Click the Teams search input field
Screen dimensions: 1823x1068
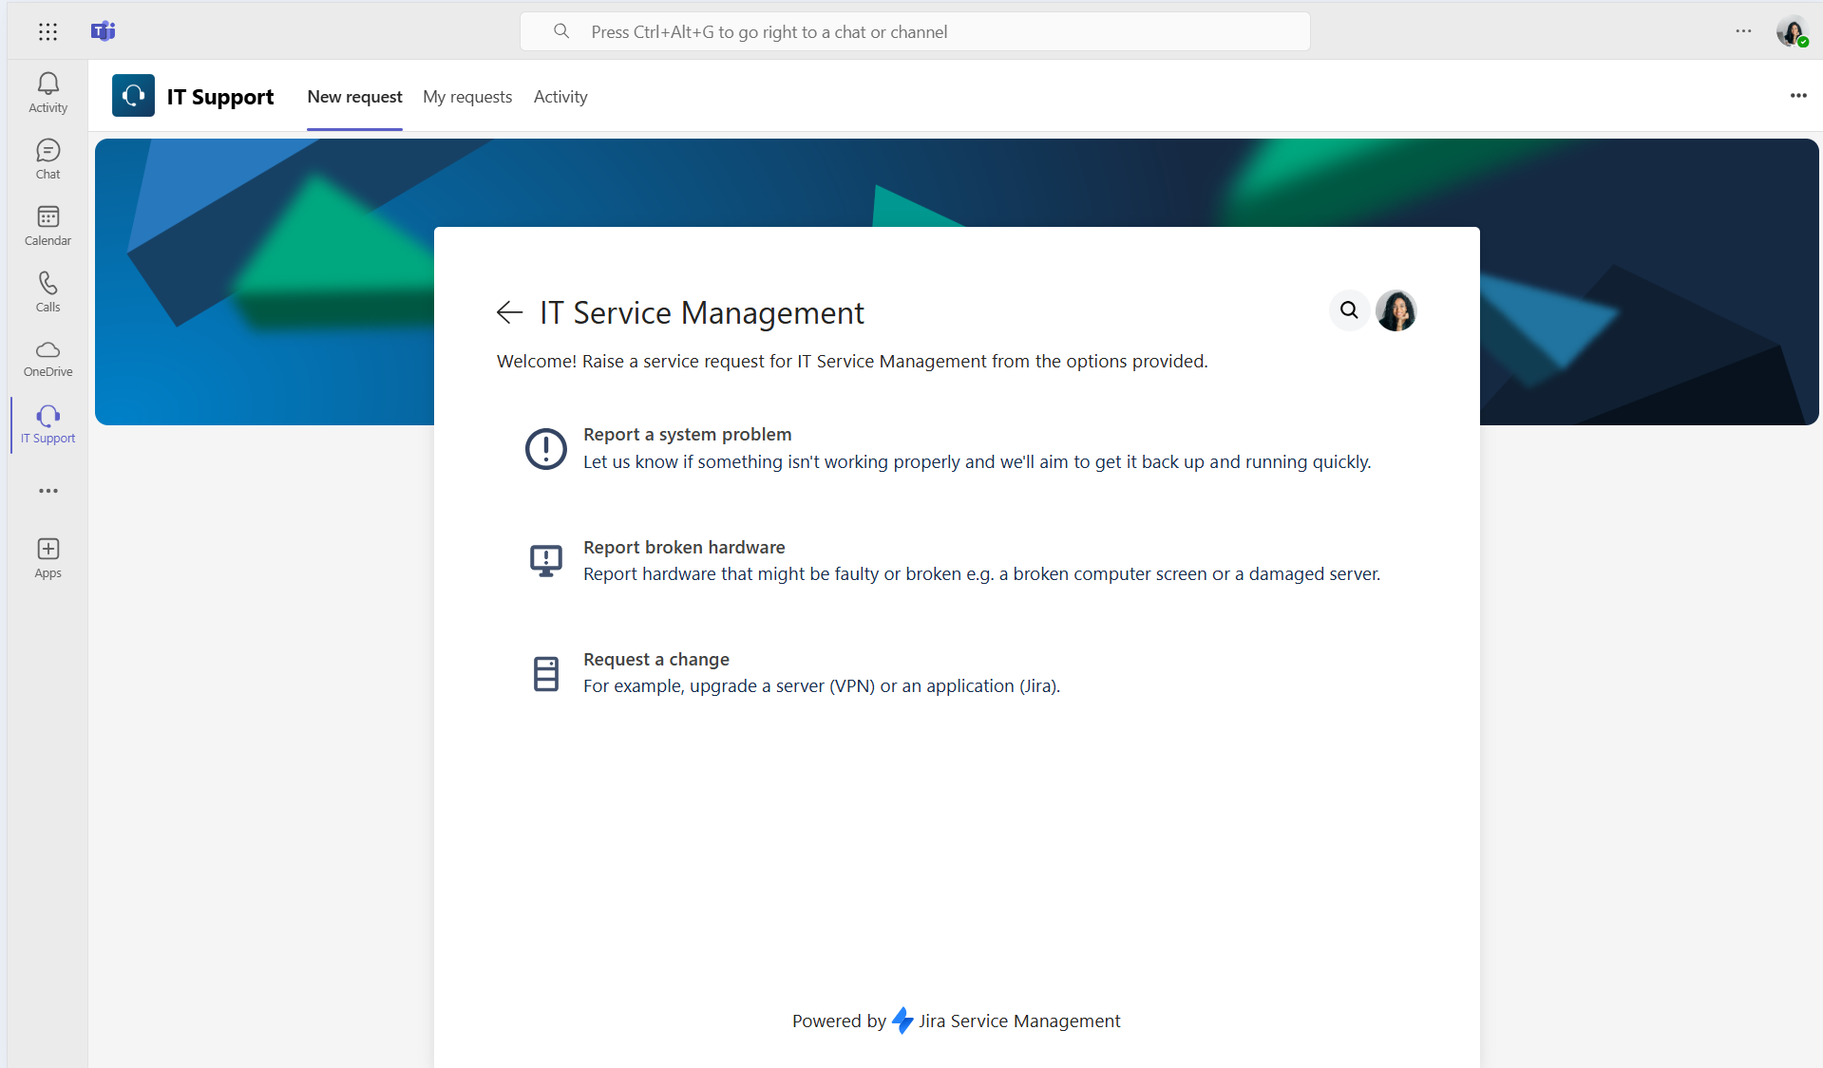914,31
